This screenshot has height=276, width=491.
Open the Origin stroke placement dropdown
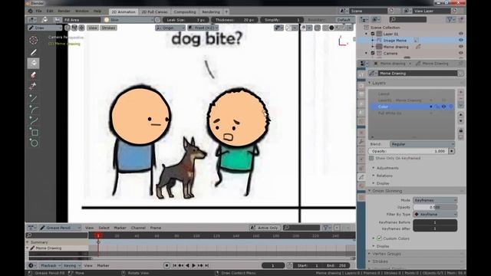pos(170,28)
